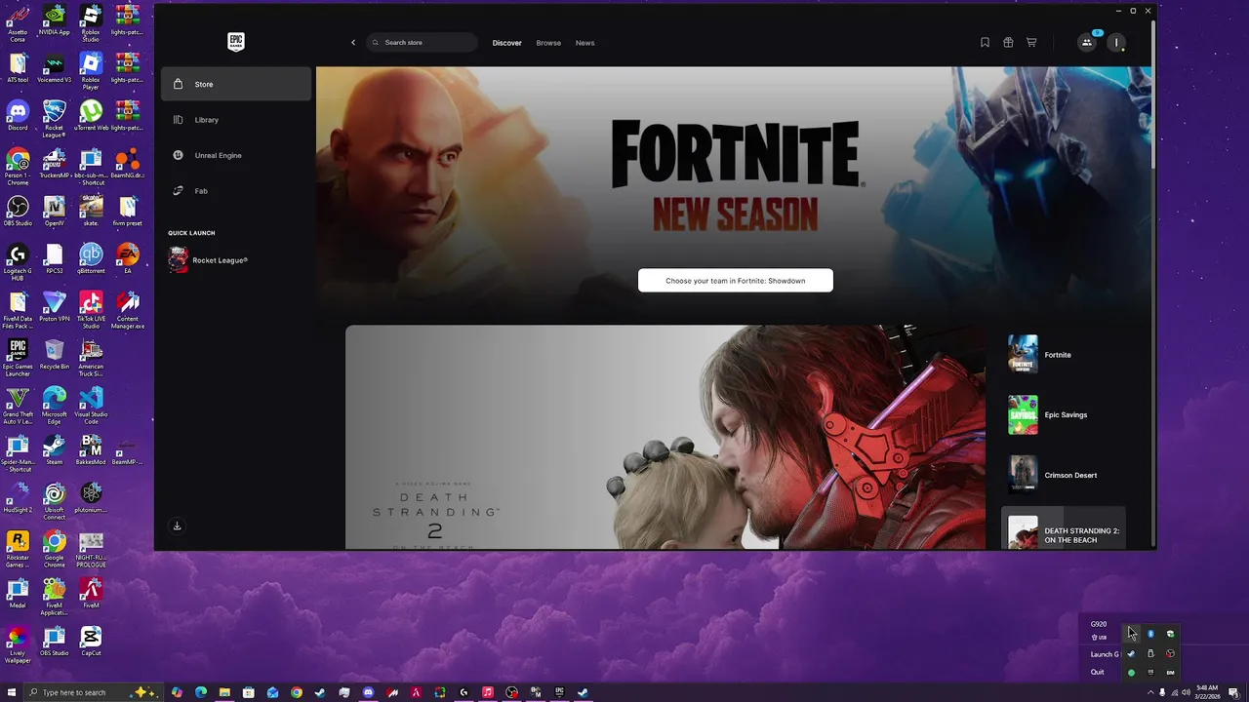
Task: Open the Epic Games Launcher taskbar icon
Action: pos(559,692)
